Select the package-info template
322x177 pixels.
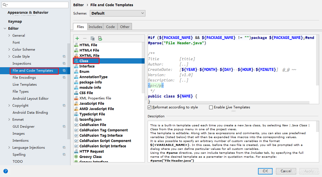(x=91, y=82)
